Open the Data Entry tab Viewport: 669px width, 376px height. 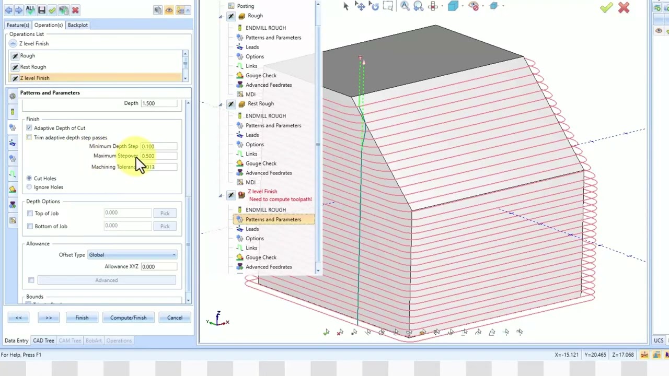(x=17, y=341)
